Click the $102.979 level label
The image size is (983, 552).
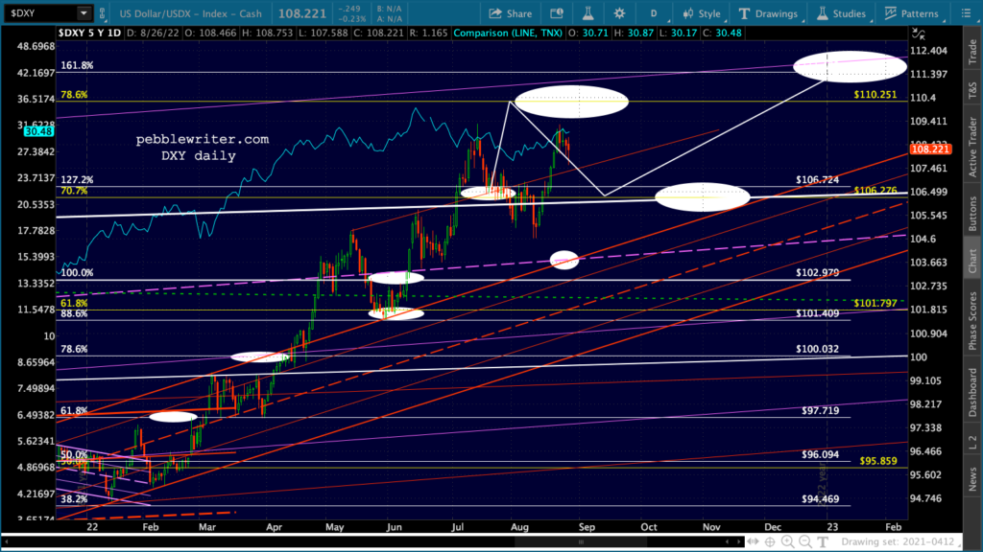(x=818, y=272)
